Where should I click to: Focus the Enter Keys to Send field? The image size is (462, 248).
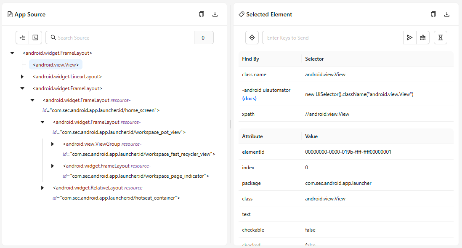coord(332,37)
